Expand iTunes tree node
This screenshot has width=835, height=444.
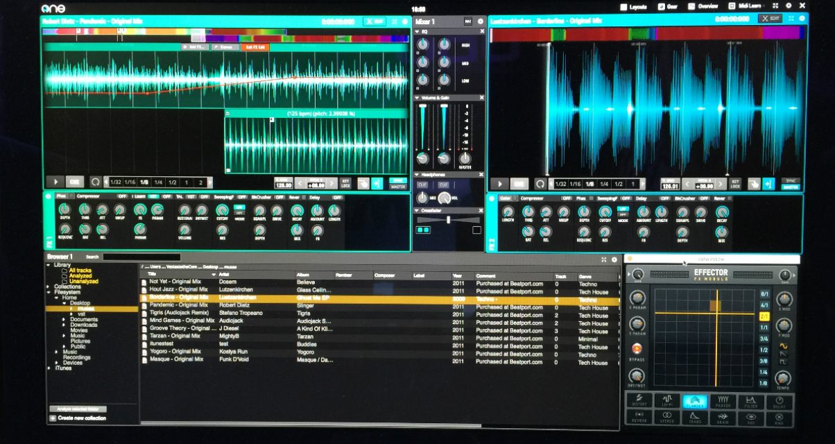pyautogui.click(x=50, y=368)
